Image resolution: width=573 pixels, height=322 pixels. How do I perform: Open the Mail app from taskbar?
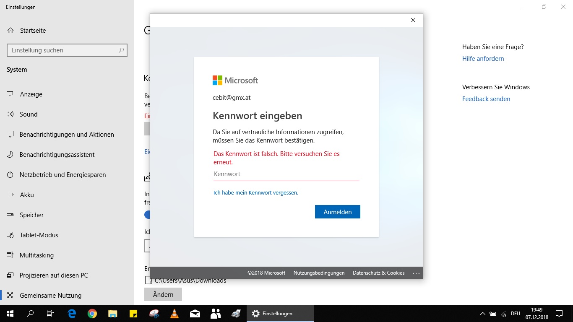click(x=195, y=314)
